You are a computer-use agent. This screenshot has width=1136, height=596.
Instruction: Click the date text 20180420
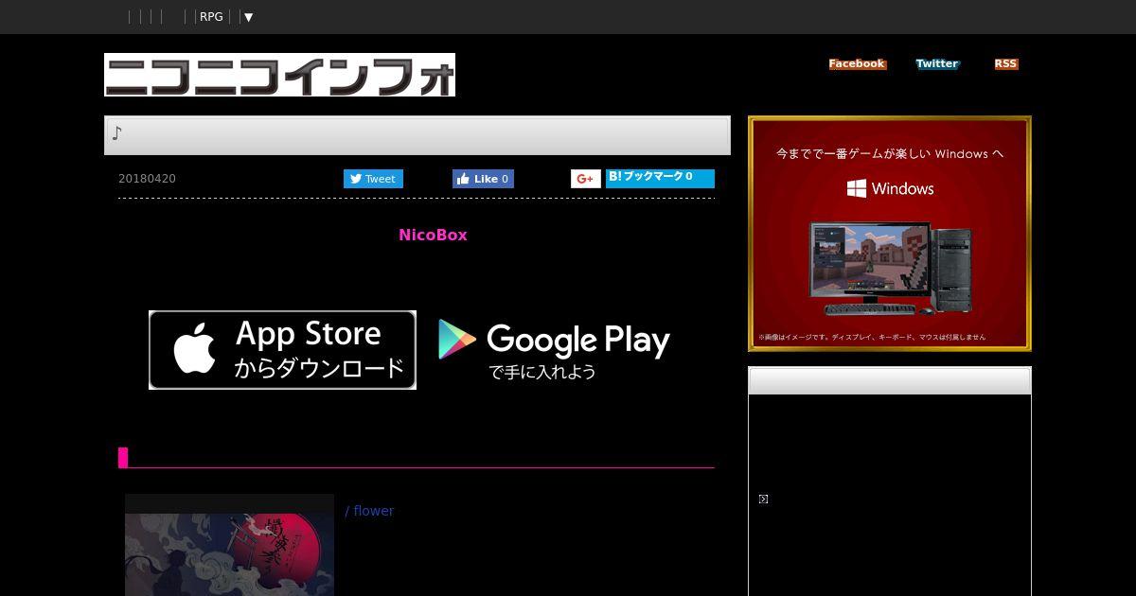tap(147, 179)
